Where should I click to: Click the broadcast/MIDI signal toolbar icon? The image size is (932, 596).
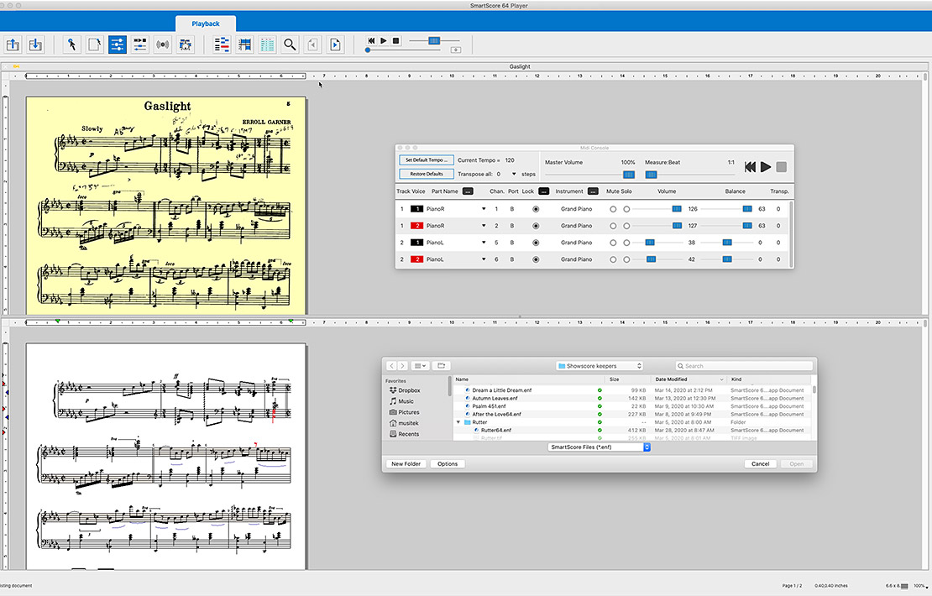point(162,44)
